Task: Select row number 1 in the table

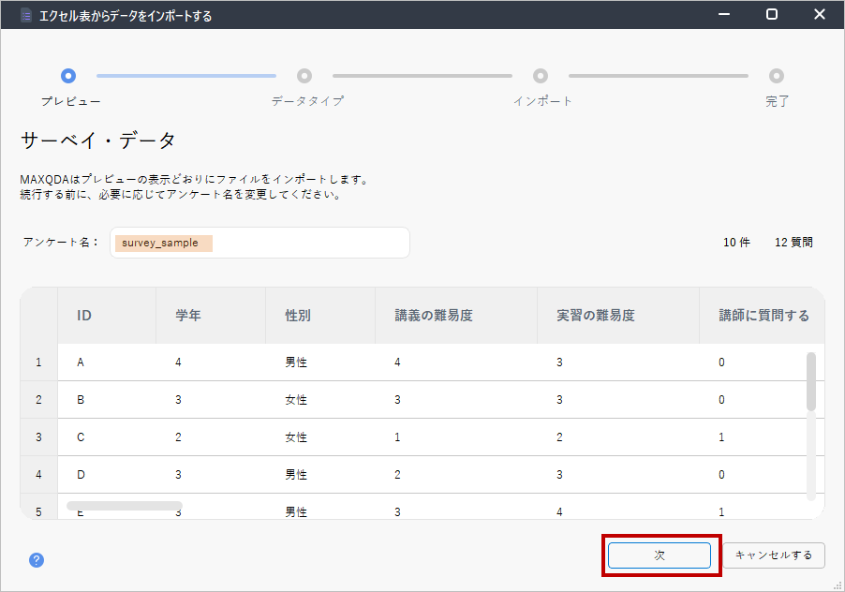Action: [x=38, y=363]
